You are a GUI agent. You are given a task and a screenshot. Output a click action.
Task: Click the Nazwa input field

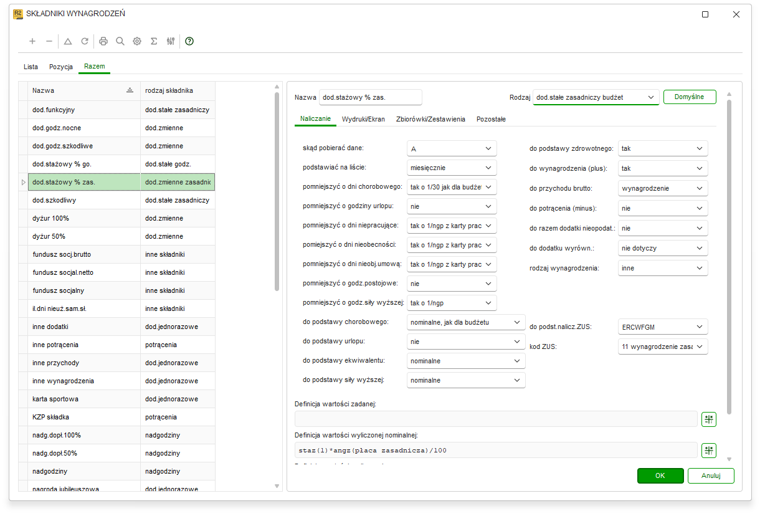(x=371, y=97)
